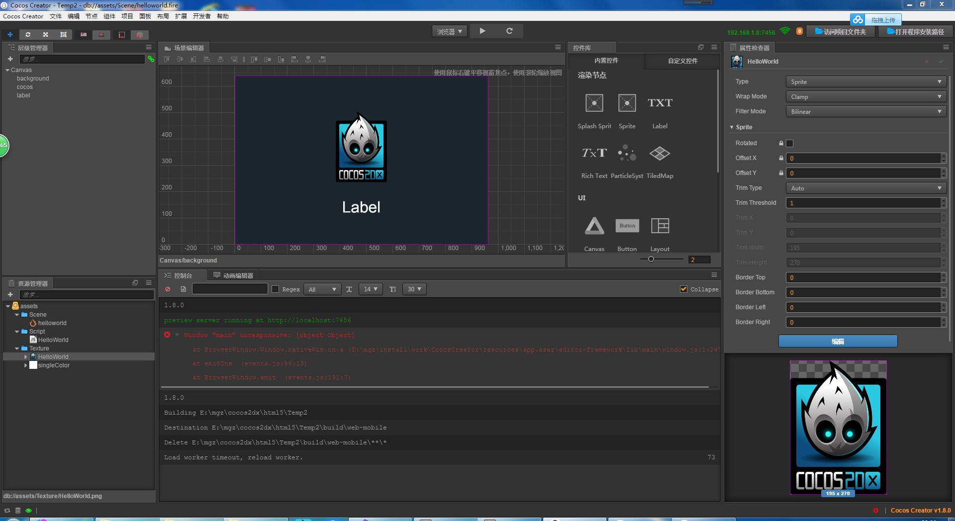Open the console log level All dropdown
Viewport: 955px width, 521px height.
pos(322,289)
